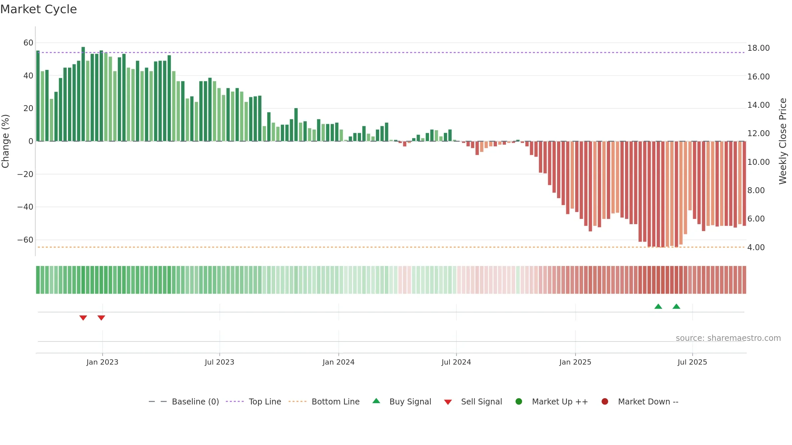Click the Sell Signal legend triangle icon
This screenshot has width=792, height=445.
point(448,402)
